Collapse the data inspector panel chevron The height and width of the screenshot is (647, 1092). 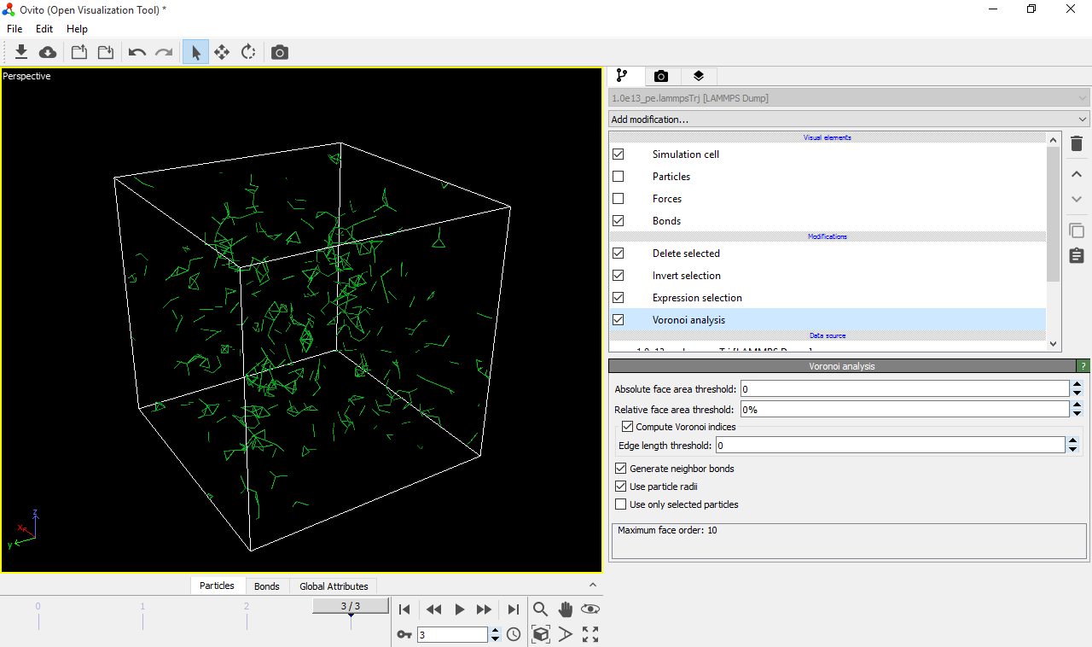point(593,585)
